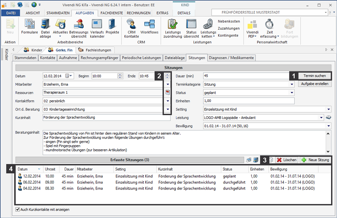Click the Ressourcen selection icon
Image resolution: width=337 pixels, height=218 pixels.
[x=167, y=93]
